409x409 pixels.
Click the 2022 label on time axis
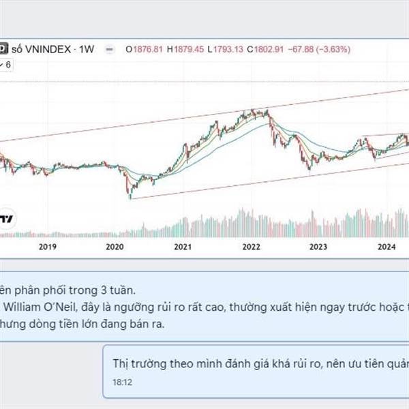click(x=251, y=247)
